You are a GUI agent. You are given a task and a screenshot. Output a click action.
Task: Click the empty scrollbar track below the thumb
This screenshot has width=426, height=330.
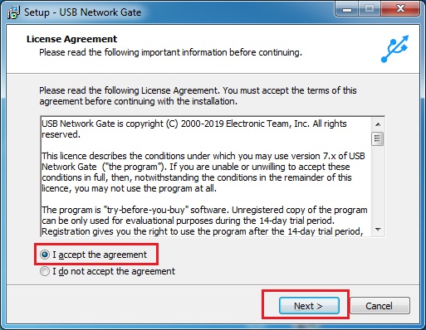(x=378, y=185)
